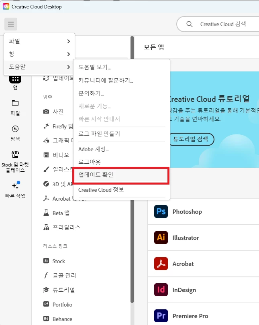This screenshot has height=325, width=259.
Task: Click the 프리릴리스 flask icon
Action: [x=46, y=227]
